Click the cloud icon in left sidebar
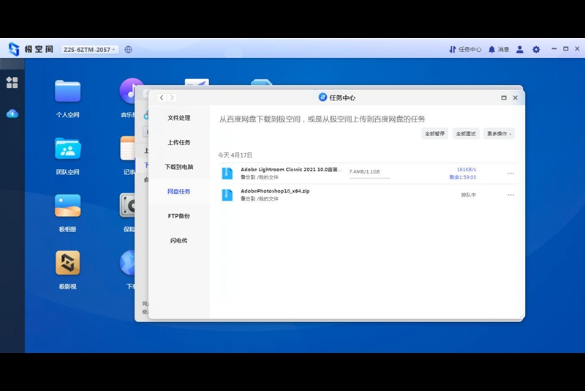 click(x=12, y=113)
